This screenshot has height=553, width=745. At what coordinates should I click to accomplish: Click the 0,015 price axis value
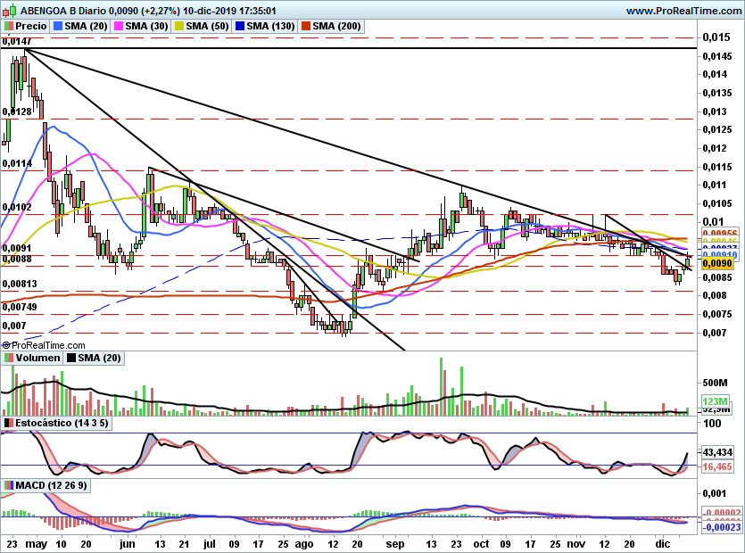716,37
